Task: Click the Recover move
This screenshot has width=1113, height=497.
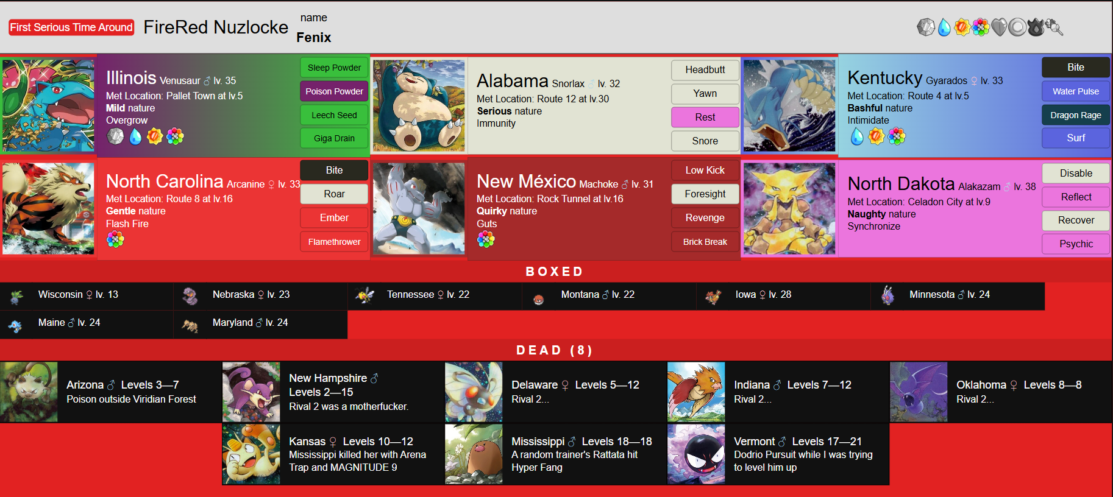Action: click(x=1076, y=220)
